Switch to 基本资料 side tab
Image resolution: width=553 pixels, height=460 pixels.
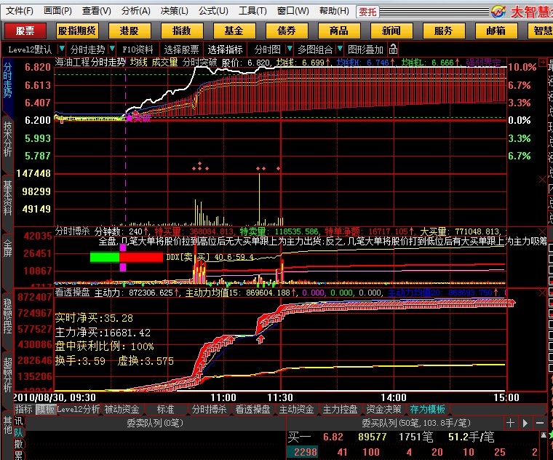pos(7,198)
